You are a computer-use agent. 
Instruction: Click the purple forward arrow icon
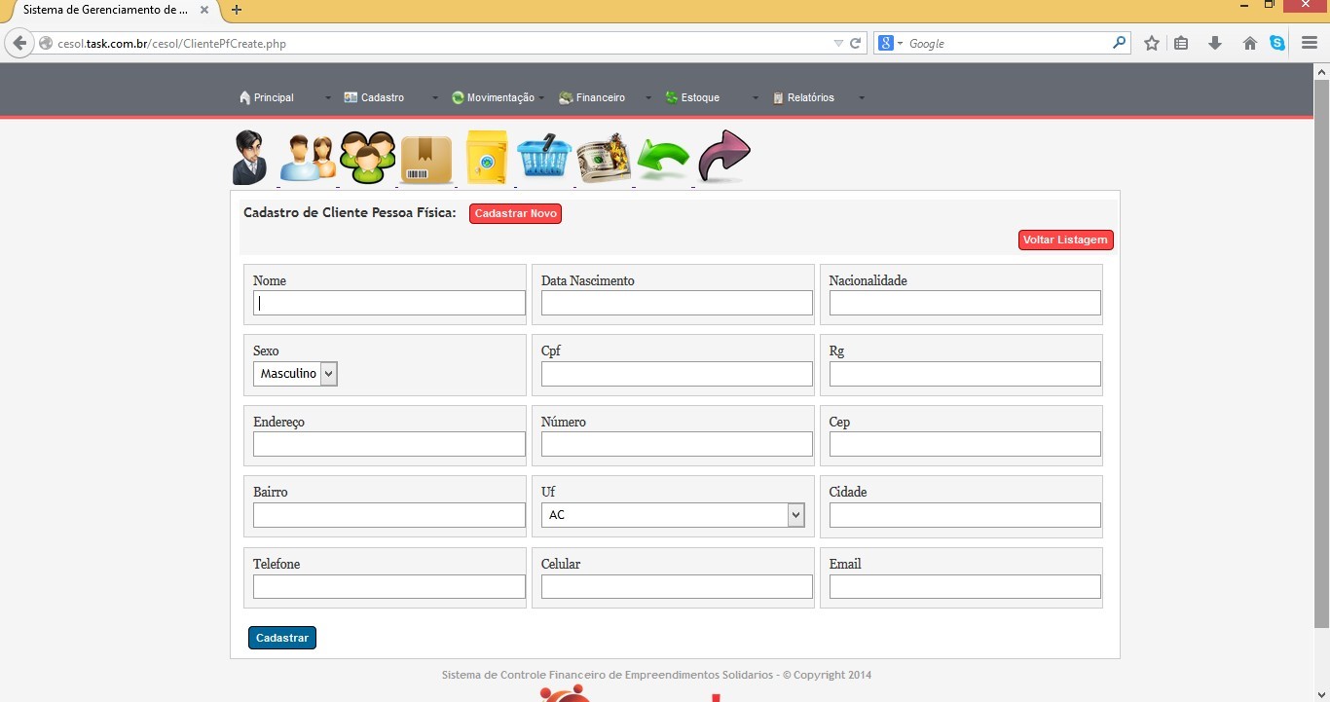(x=723, y=157)
